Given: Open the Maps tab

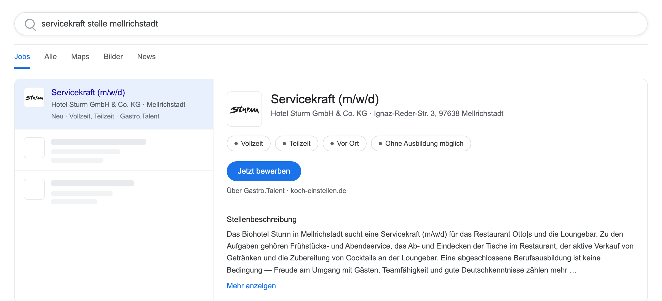Looking at the screenshot, I should tap(80, 57).
